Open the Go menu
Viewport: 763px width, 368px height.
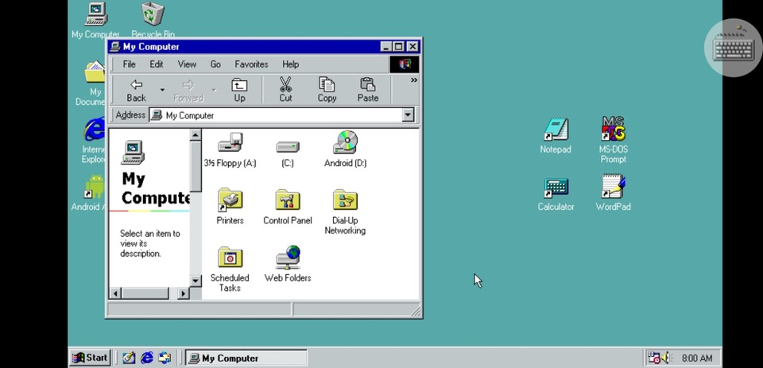[x=215, y=64]
